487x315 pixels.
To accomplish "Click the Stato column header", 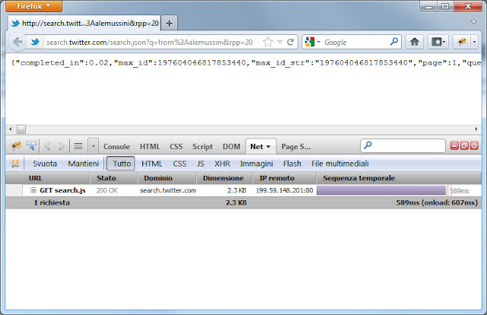I will pyautogui.click(x=113, y=178).
